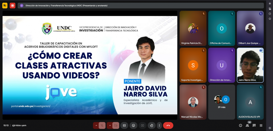Click the purple U avatar of Dirección de Innov
This screenshot has height=131, width=273.
(x=222, y=65)
